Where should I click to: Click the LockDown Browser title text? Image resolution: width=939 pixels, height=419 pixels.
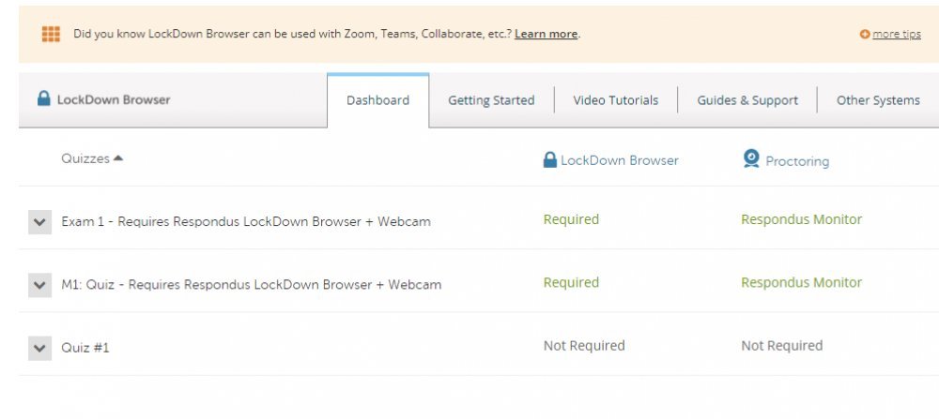114,99
